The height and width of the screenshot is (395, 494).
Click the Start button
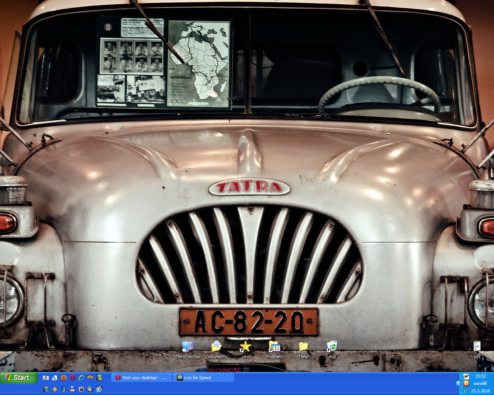19,378
